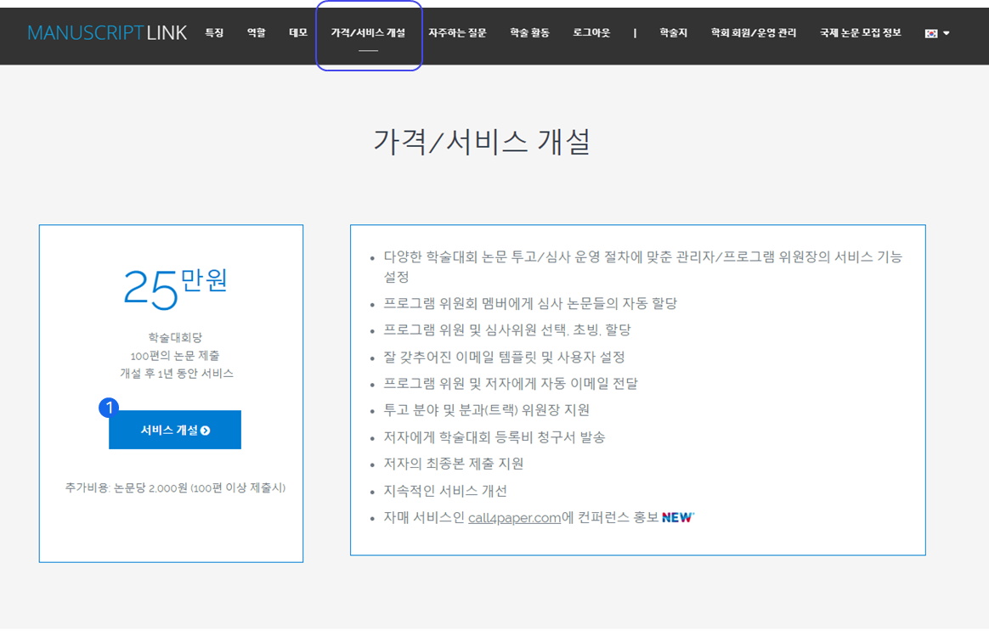Click the 25만원 price text
This screenshot has width=989, height=642.
click(175, 289)
